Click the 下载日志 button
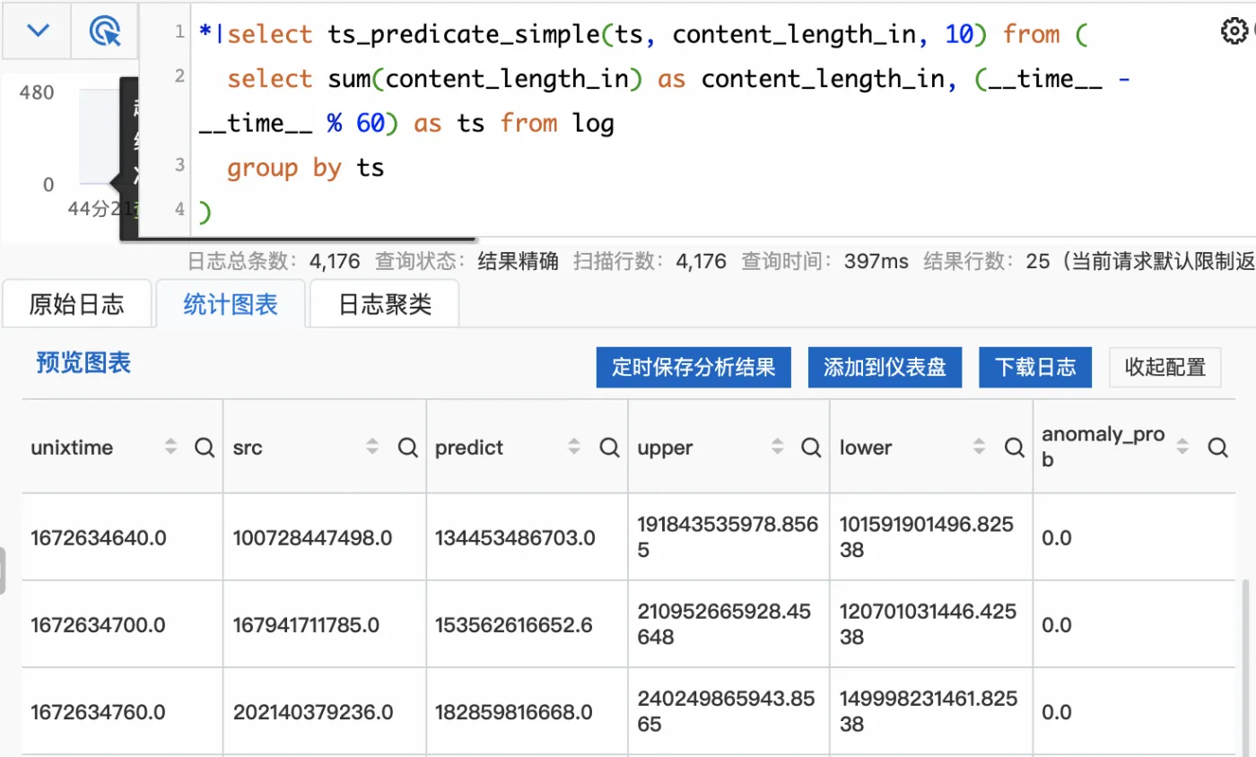1256x757 pixels. [1035, 368]
